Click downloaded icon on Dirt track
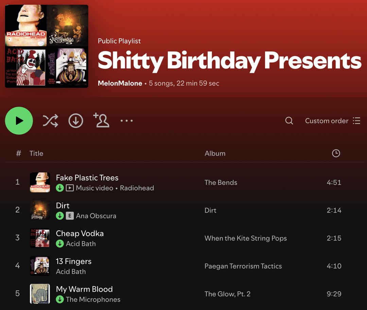This screenshot has width=367, height=310. 60,216
